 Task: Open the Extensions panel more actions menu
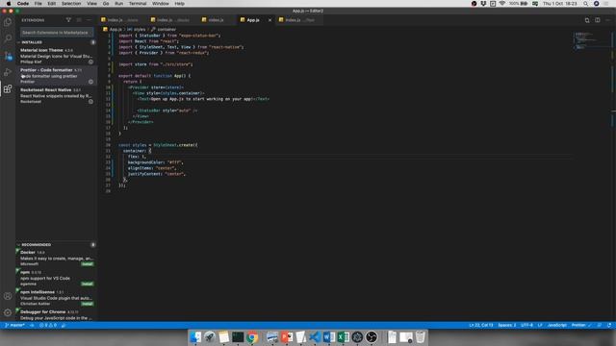[x=89, y=19]
